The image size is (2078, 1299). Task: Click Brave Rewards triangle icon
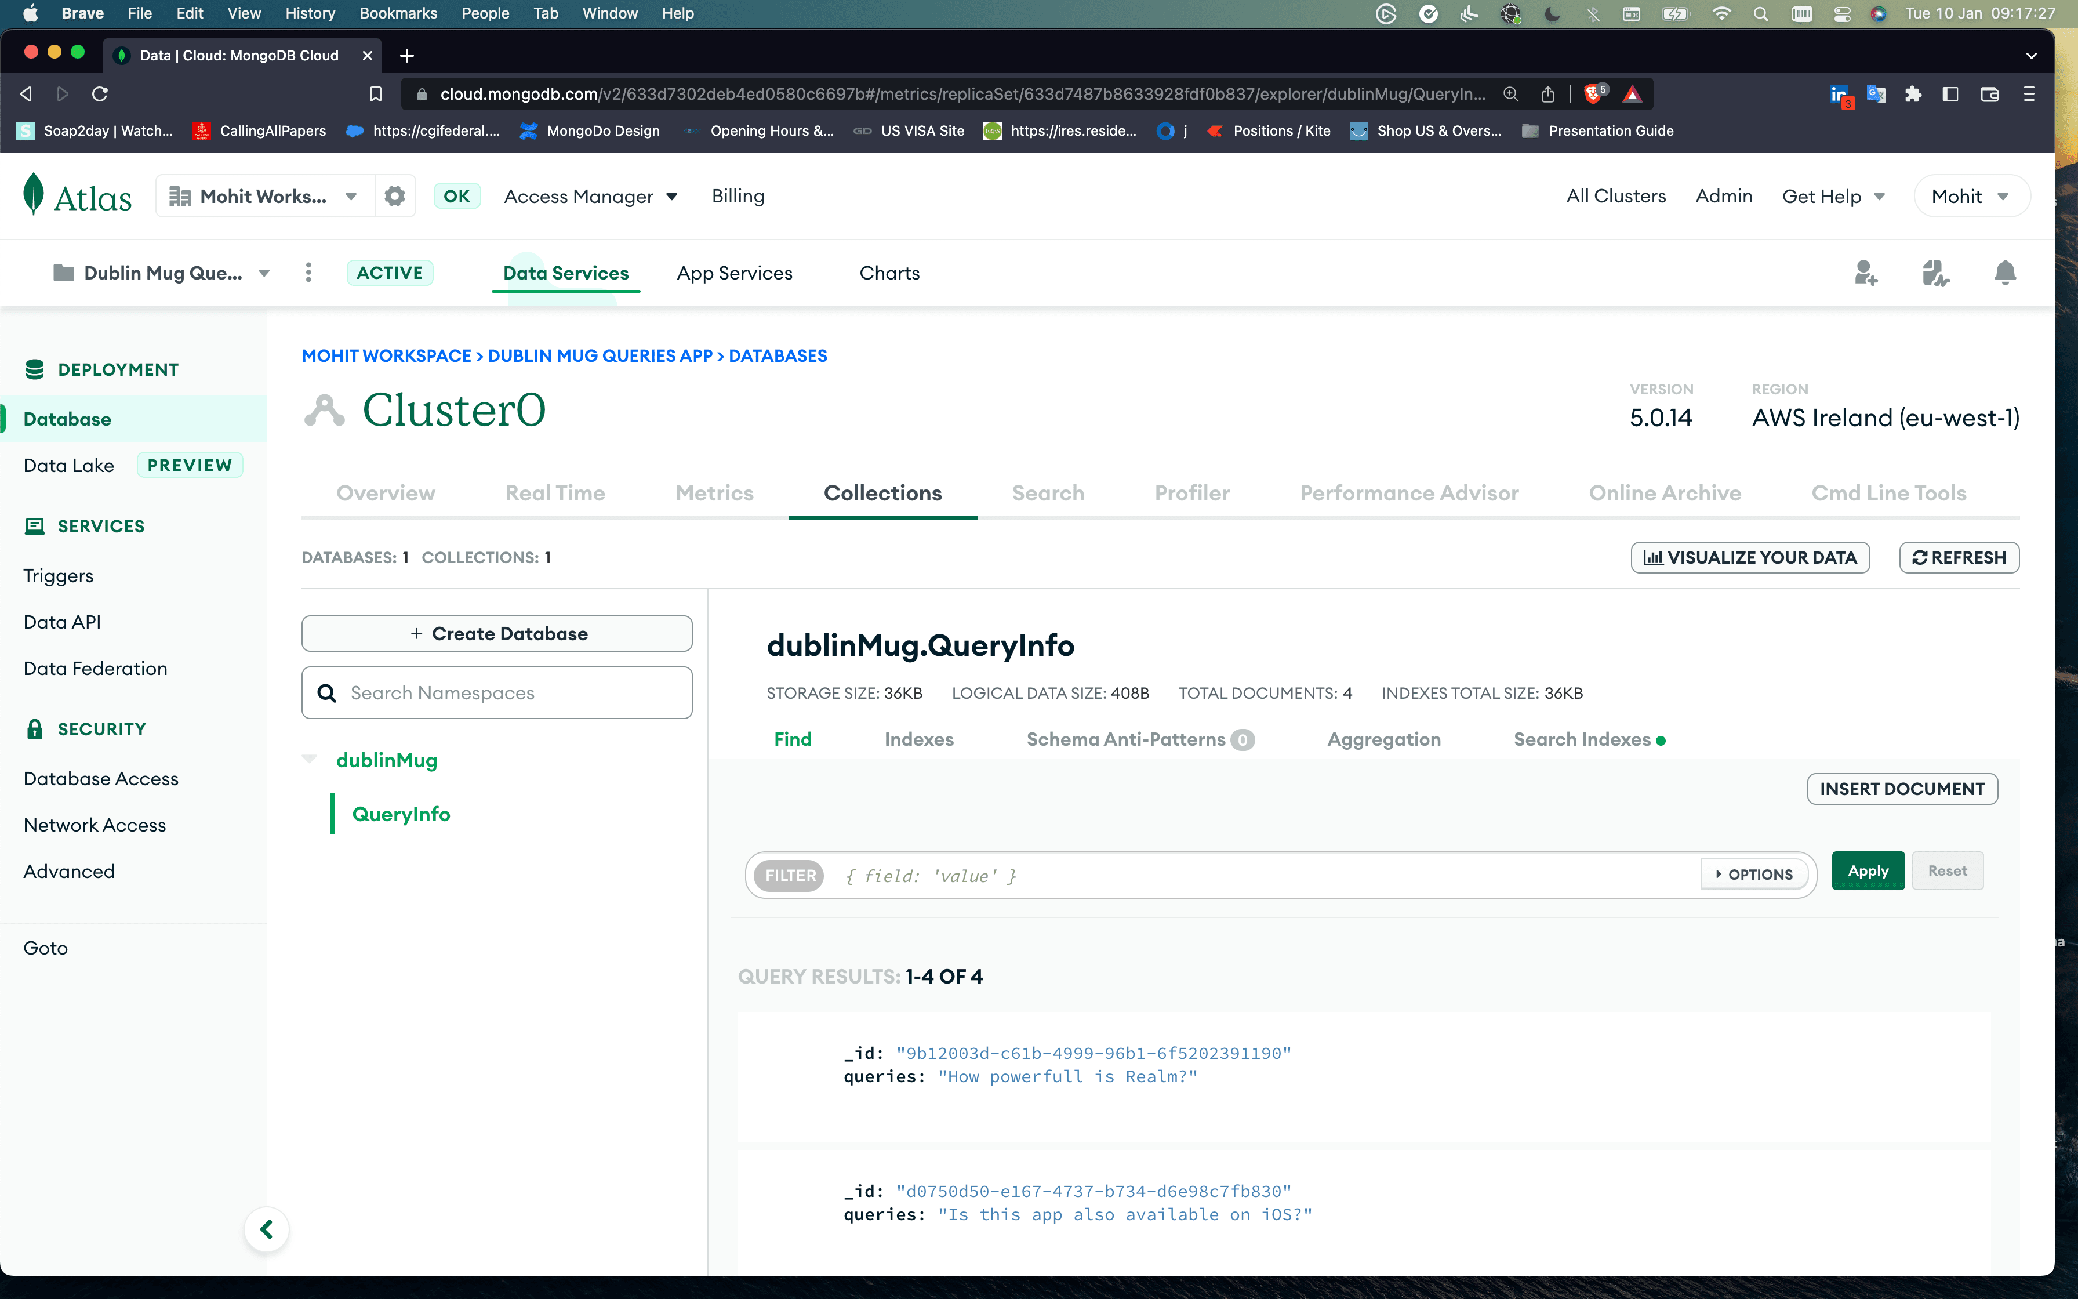pos(1632,93)
